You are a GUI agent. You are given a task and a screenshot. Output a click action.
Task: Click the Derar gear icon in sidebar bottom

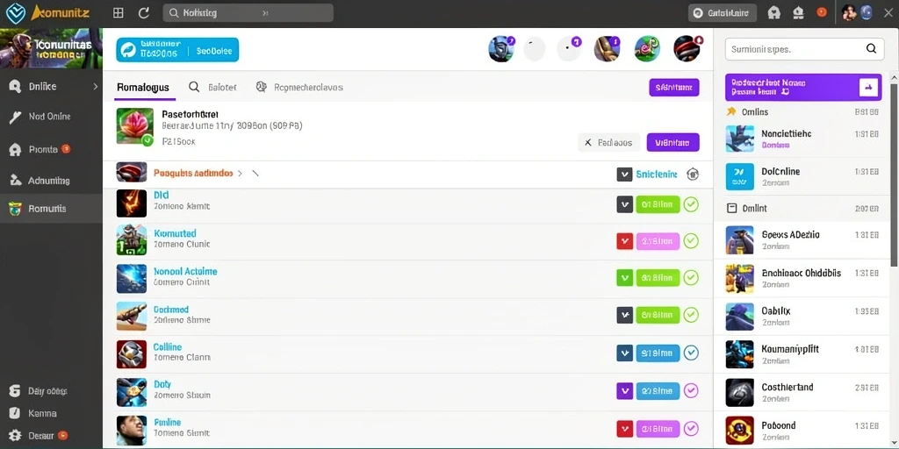[15, 436]
